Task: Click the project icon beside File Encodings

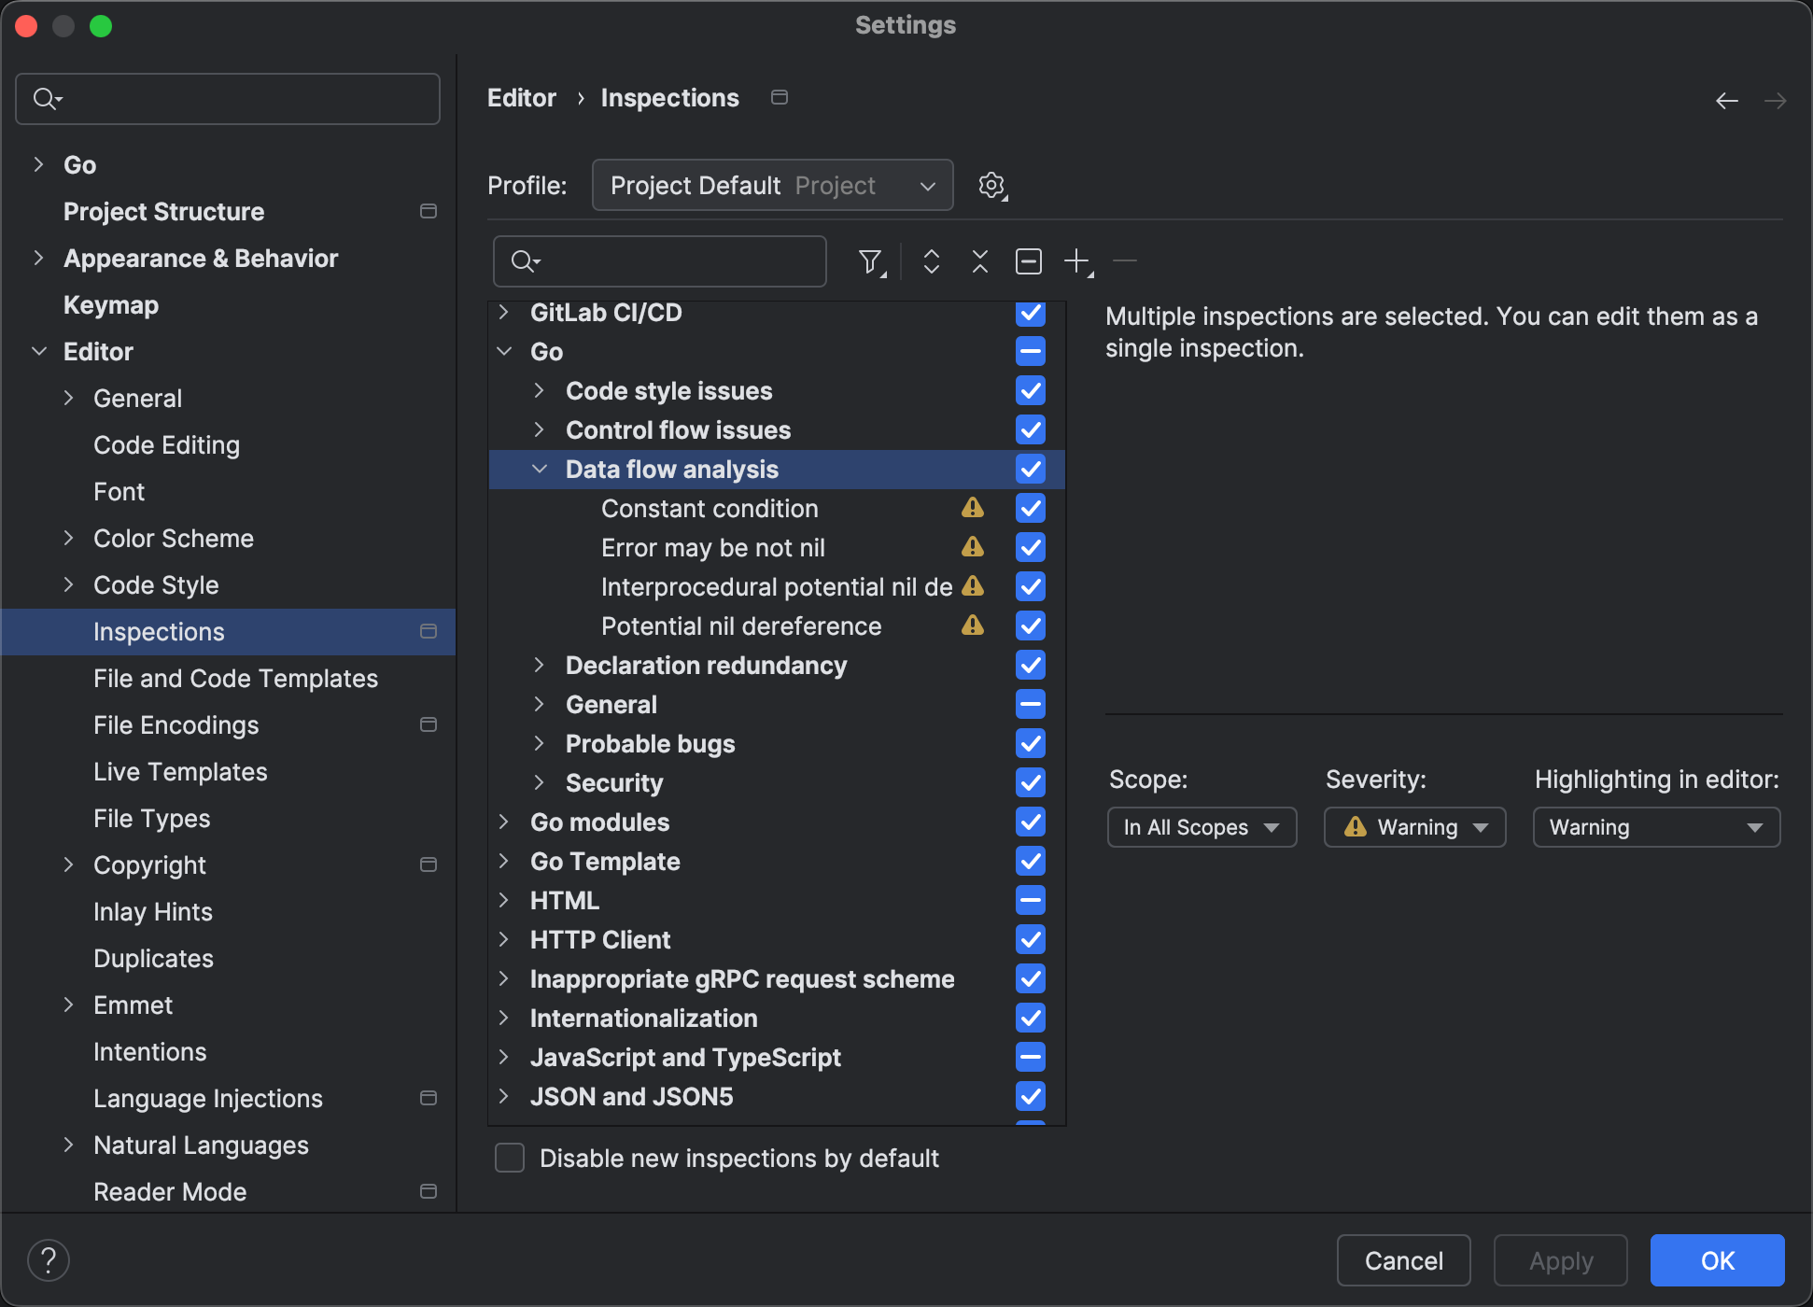Action: click(x=429, y=724)
